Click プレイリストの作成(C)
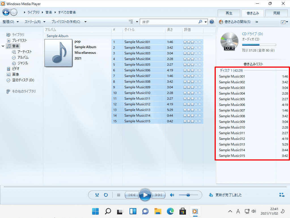This screenshot has width=290, height=218. [66, 22]
